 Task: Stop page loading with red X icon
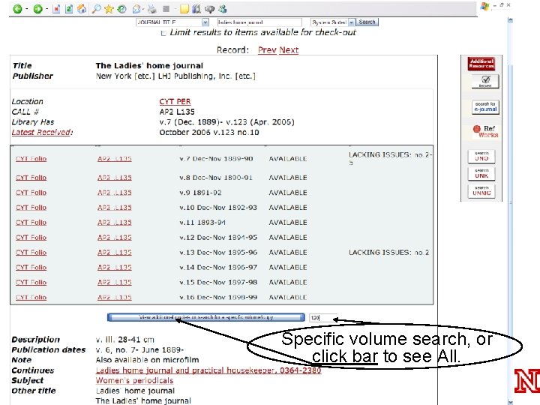pos(56,9)
